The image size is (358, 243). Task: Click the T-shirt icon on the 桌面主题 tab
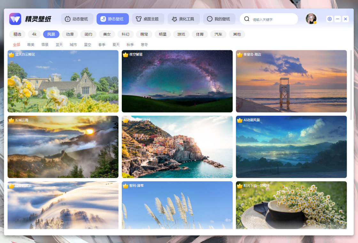pos(139,19)
